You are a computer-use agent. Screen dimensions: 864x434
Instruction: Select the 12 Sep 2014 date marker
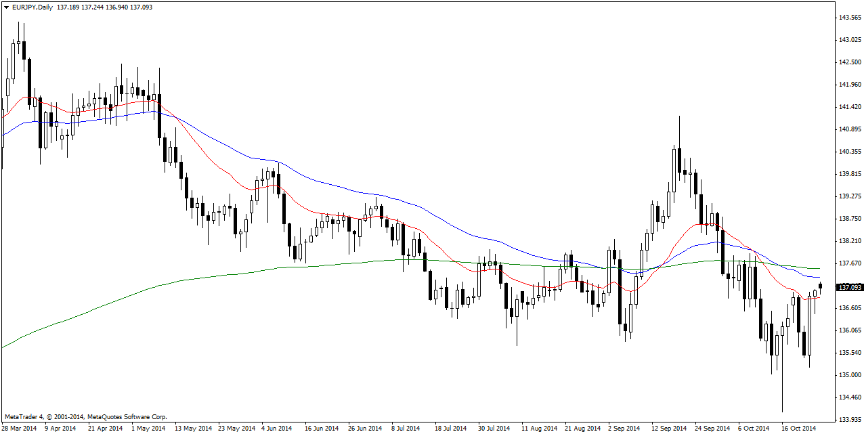click(668, 428)
